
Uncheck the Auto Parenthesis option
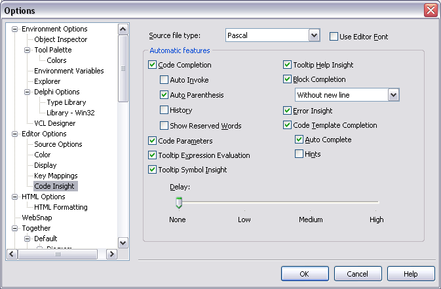(x=164, y=96)
